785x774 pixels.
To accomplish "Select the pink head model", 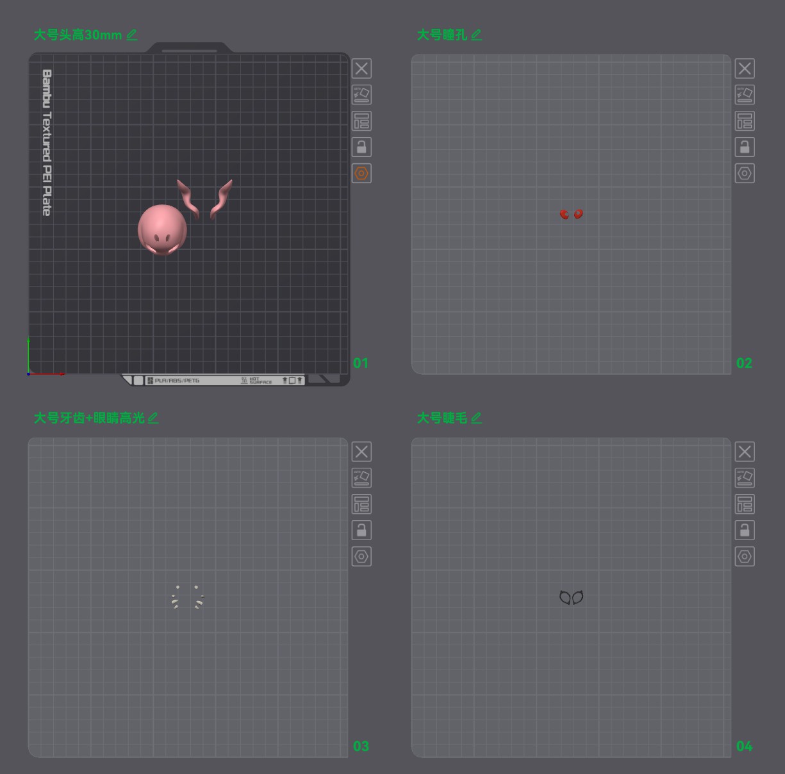I will 162,231.
